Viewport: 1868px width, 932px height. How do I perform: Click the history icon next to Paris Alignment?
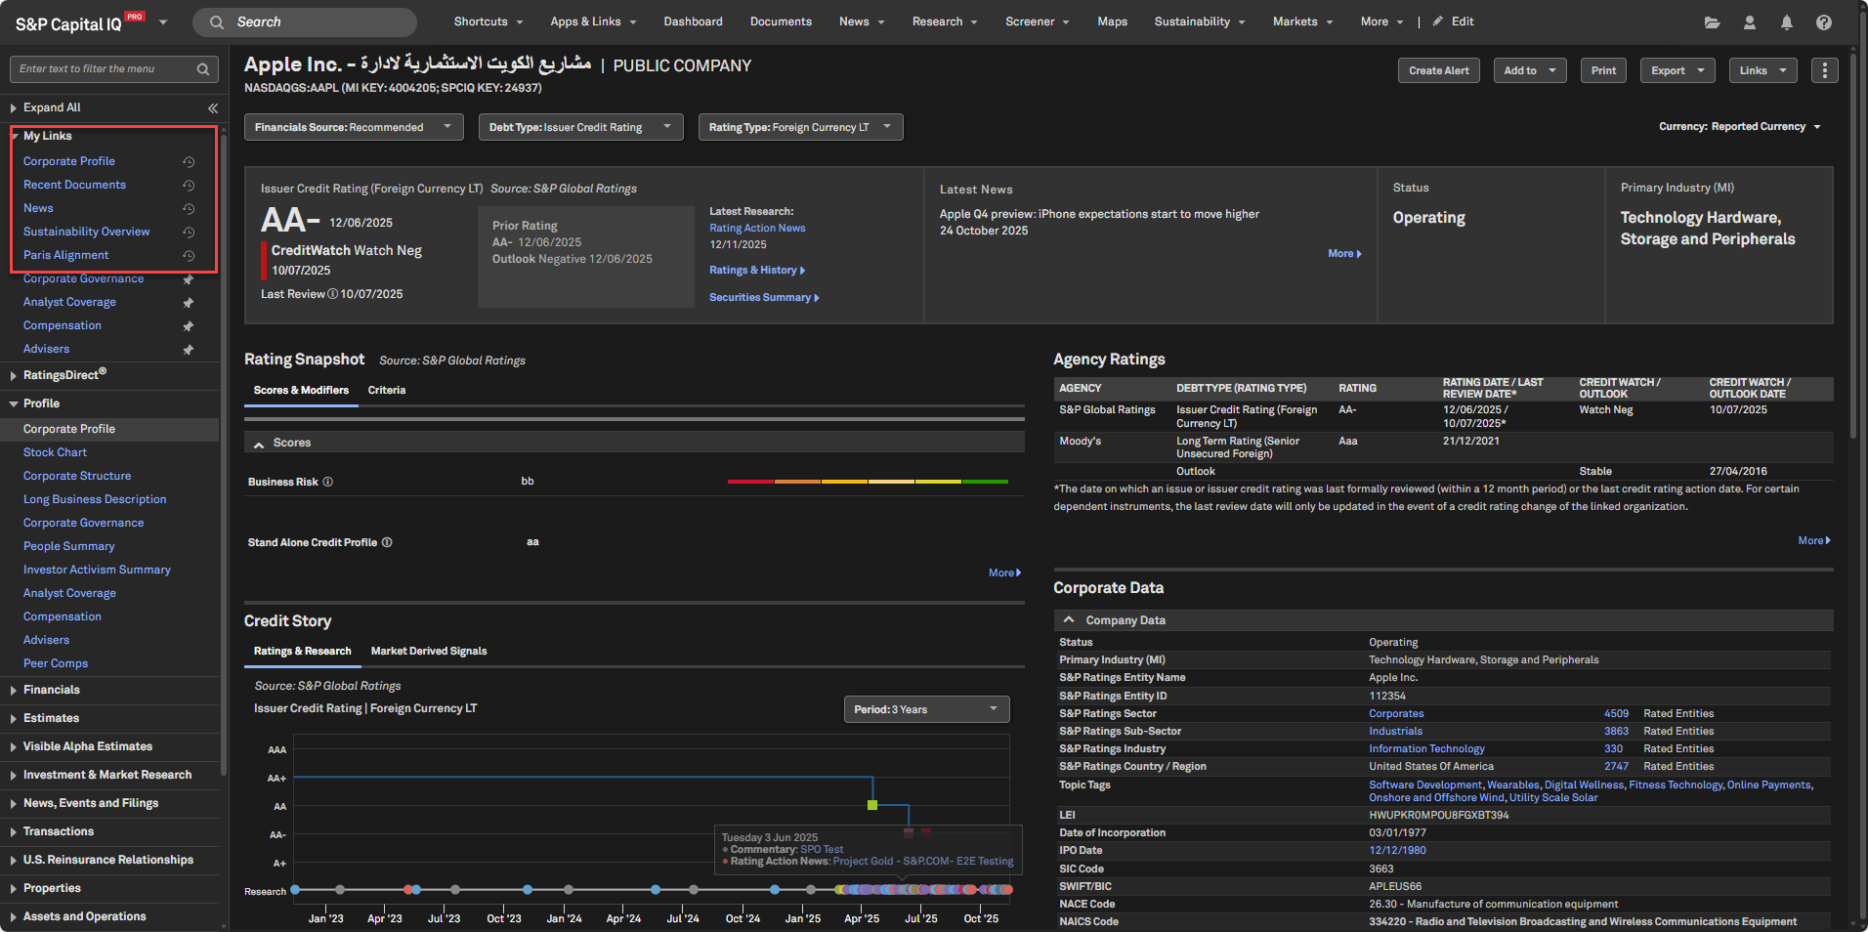[x=189, y=256]
